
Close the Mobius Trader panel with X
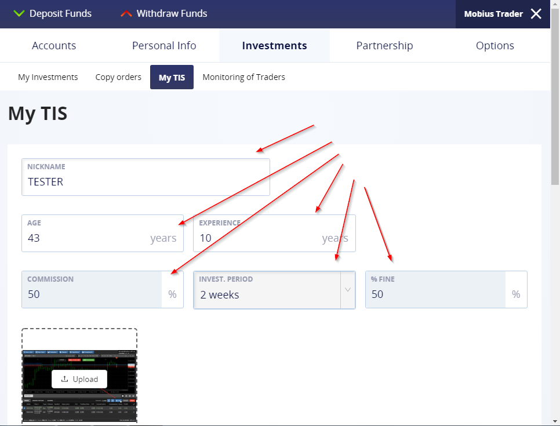tap(536, 14)
